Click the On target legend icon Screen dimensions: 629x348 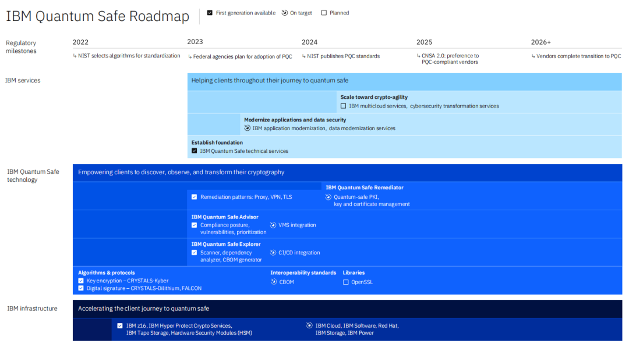(285, 13)
